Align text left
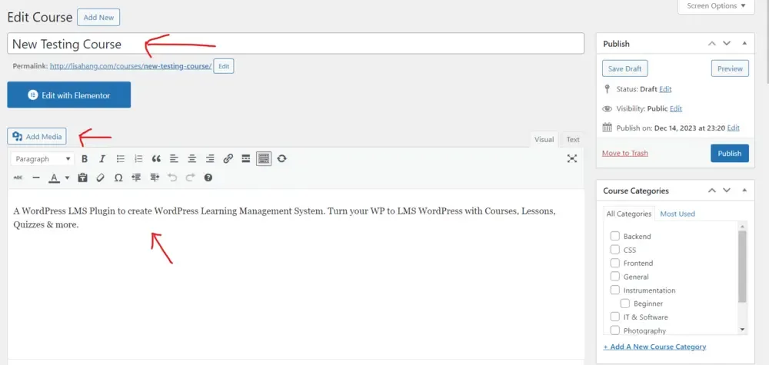This screenshot has width=769, height=365. coord(174,159)
